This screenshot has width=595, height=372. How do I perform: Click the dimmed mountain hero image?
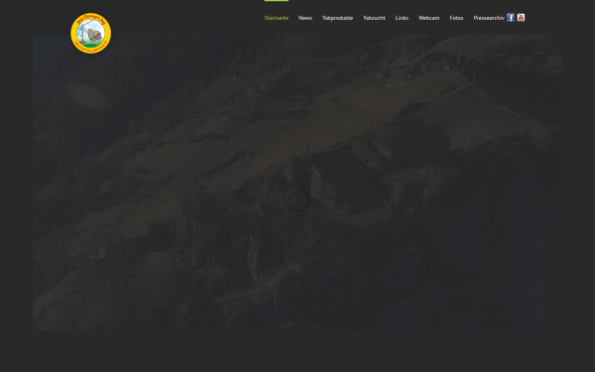pos(297,184)
